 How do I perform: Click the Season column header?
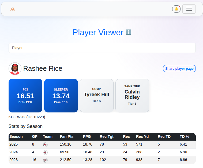click(x=16, y=136)
